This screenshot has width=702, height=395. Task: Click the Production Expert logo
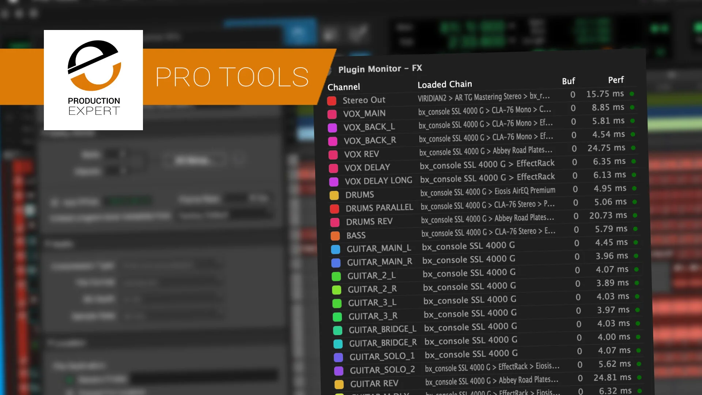pos(94,80)
